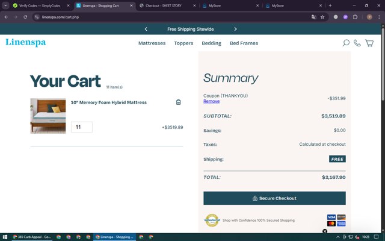The width and height of the screenshot is (385, 241).
Task: Open the extensions puzzle icon
Action: (355, 17)
